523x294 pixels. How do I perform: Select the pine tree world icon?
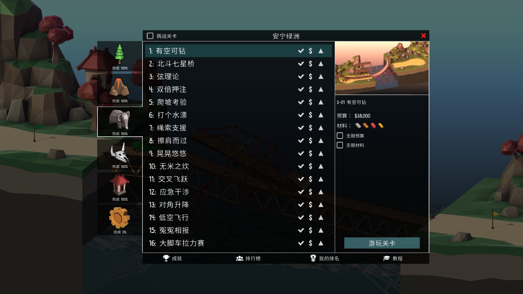pos(120,56)
